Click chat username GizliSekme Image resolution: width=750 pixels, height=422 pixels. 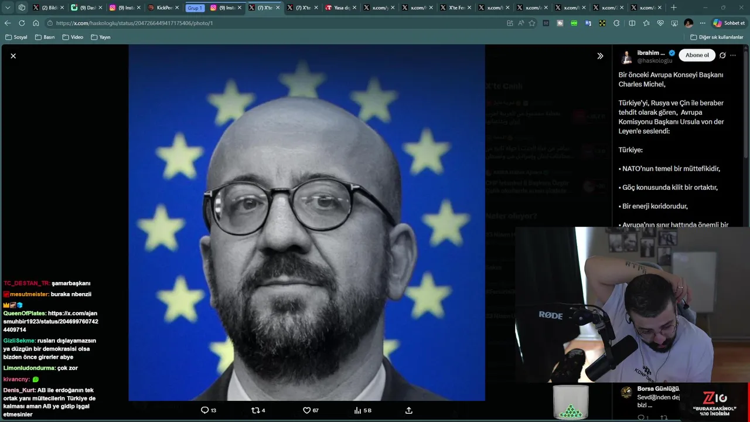tap(19, 341)
